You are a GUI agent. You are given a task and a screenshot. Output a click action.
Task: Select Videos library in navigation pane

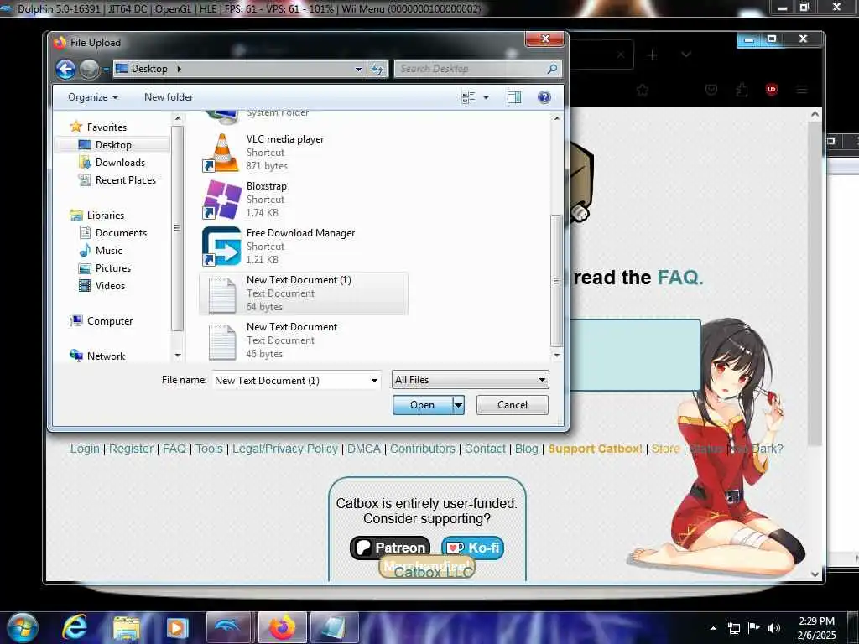point(110,286)
